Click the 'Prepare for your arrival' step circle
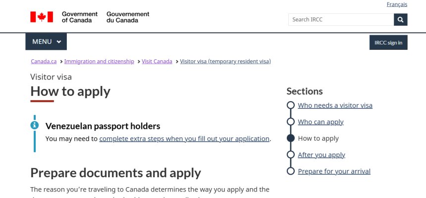The height and width of the screenshot is (198, 426). tap(291, 171)
